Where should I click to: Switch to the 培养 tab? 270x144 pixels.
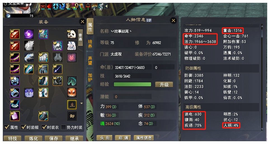click(90, 44)
